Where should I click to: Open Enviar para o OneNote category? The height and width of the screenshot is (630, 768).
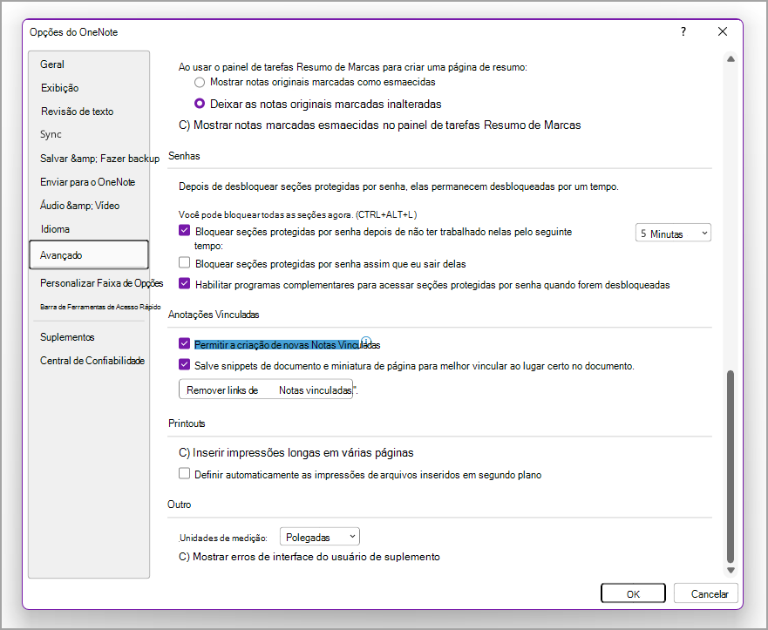point(88,181)
